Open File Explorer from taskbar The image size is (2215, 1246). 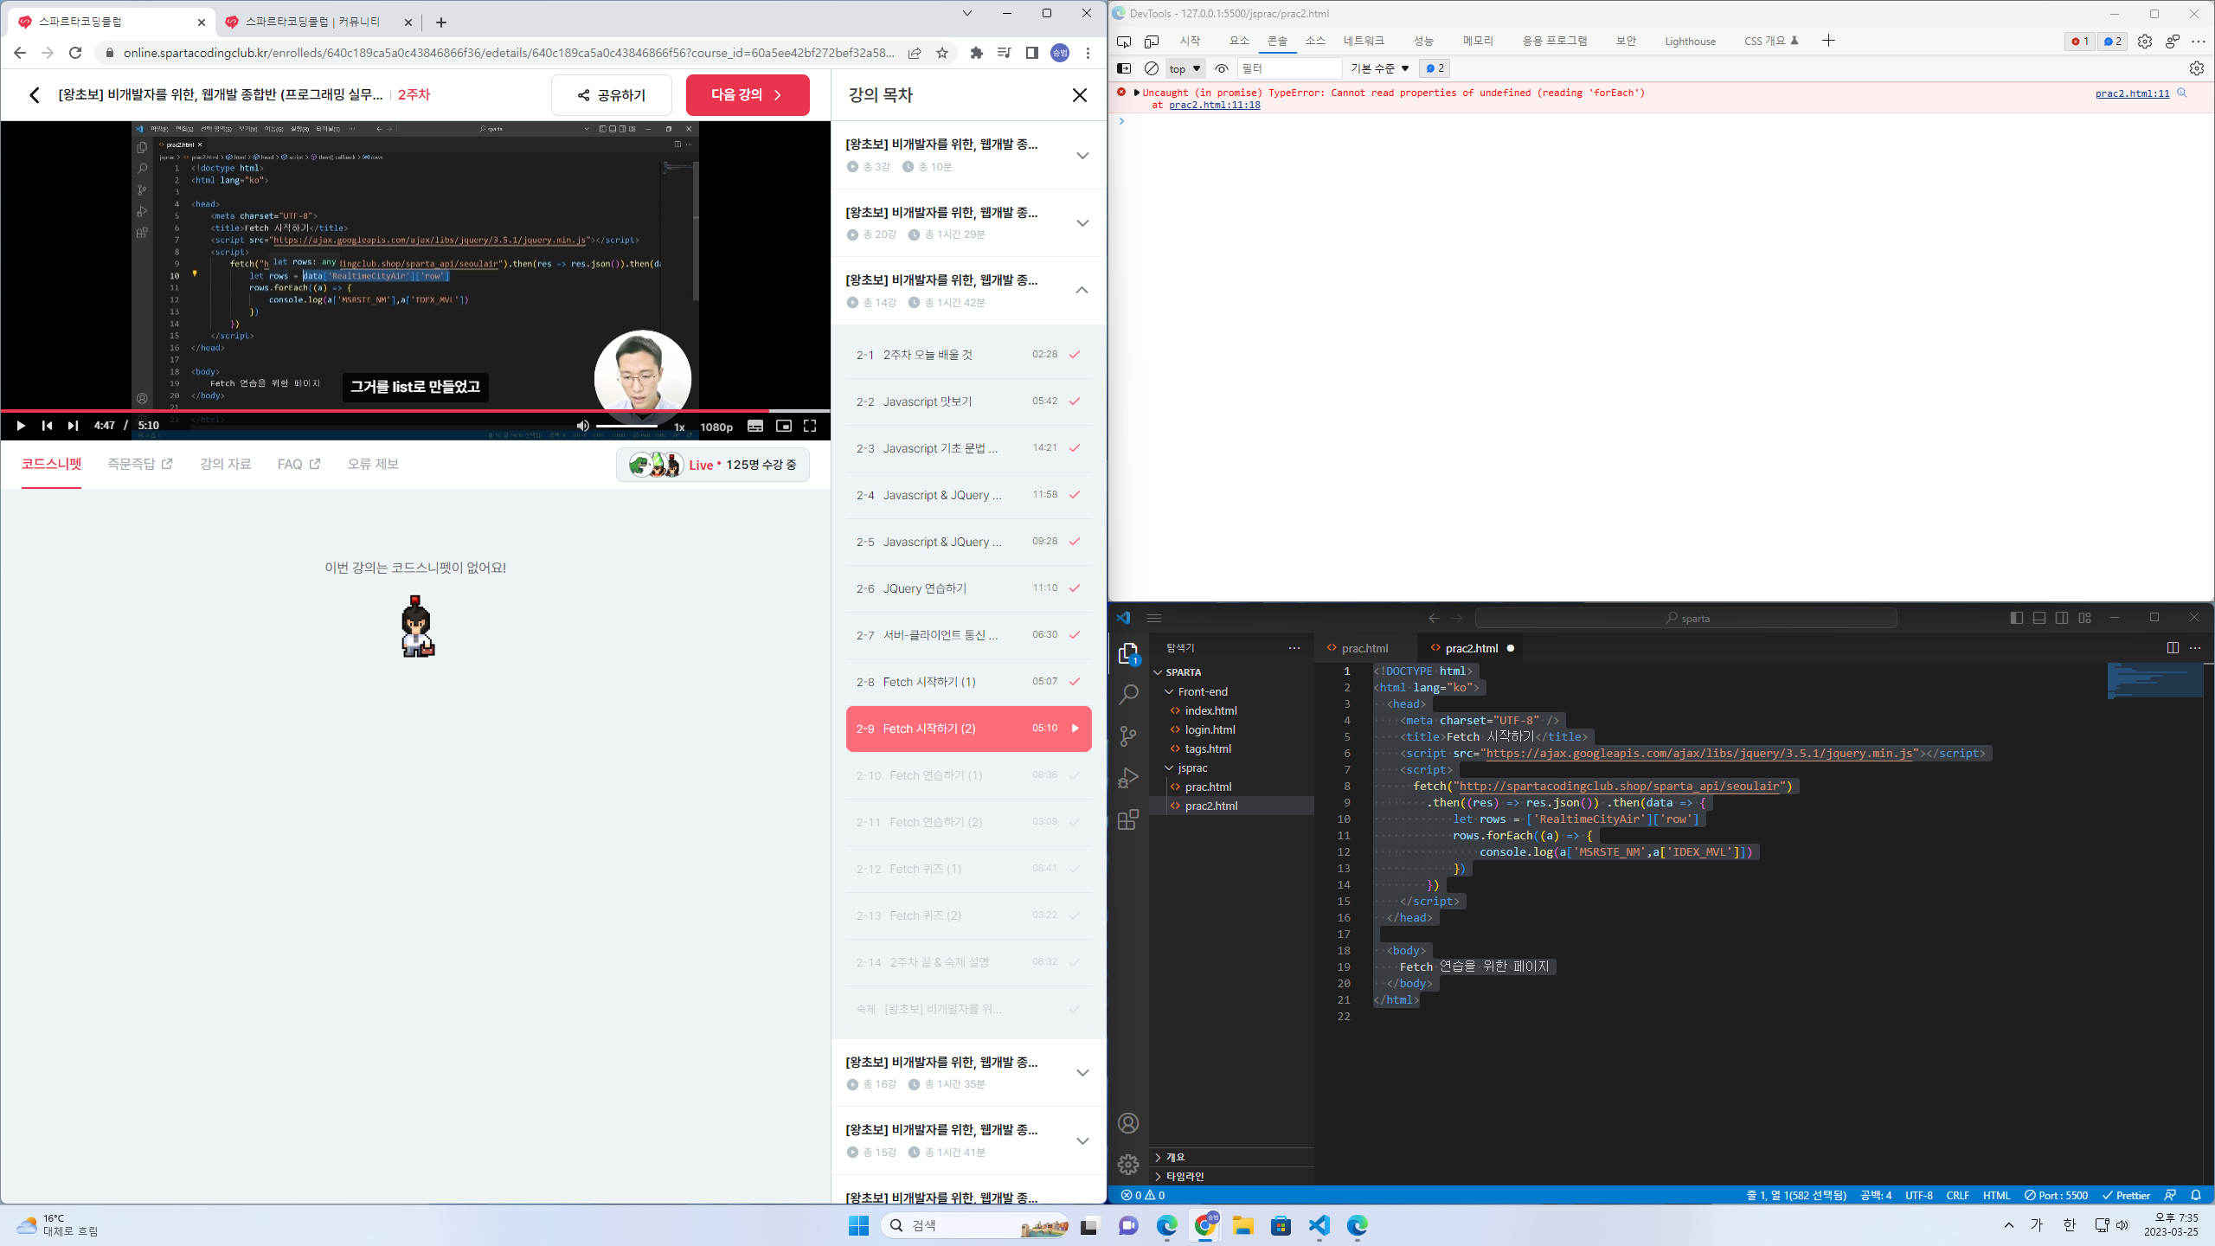click(x=1243, y=1225)
